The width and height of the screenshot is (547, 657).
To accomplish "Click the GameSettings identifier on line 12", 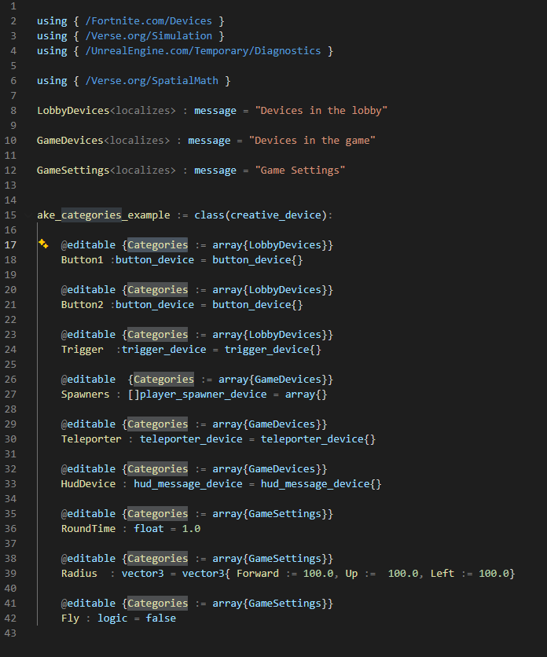I will (x=73, y=171).
